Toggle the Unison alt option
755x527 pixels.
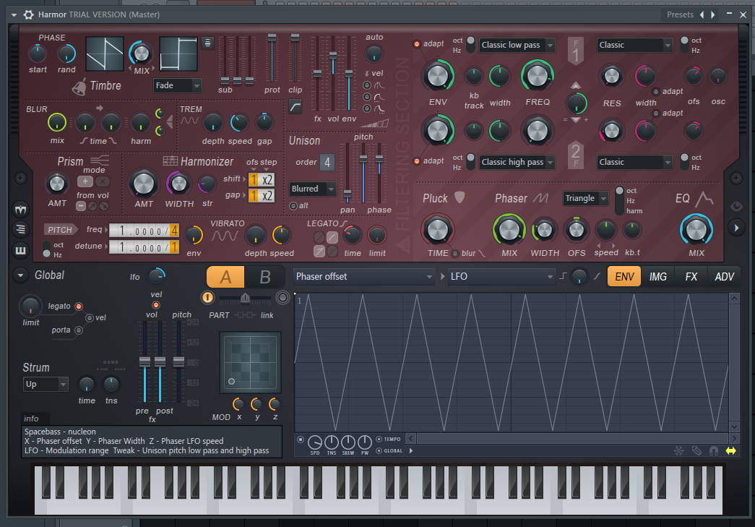coord(293,206)
